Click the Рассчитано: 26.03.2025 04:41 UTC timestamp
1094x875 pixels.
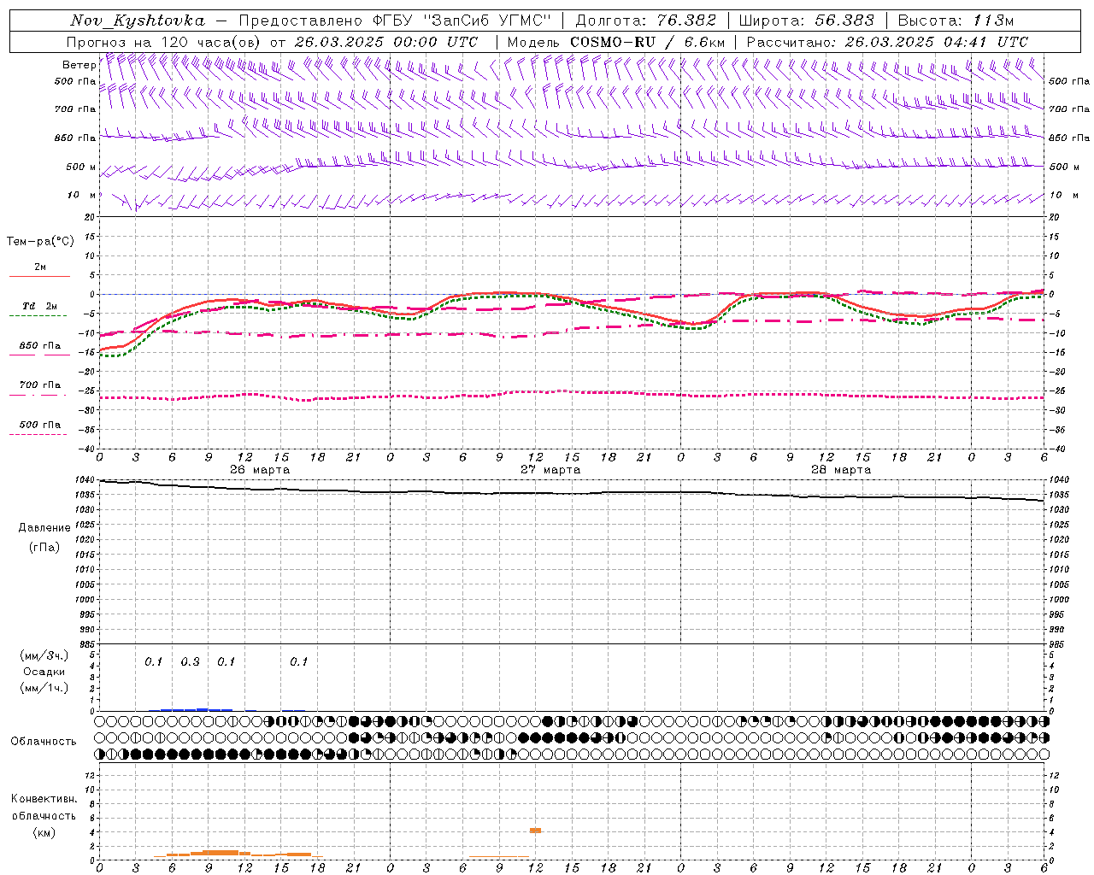click(887, 42)
